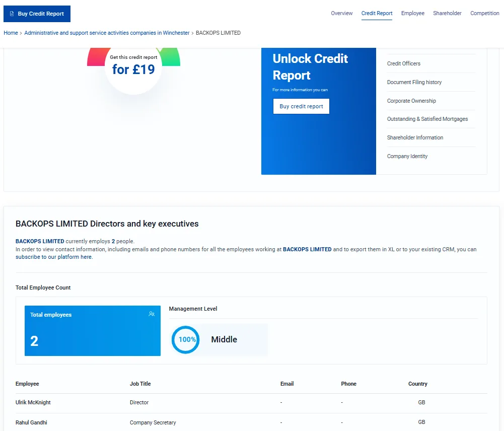Open Administrative and support service companies breadcrumb

107,33
